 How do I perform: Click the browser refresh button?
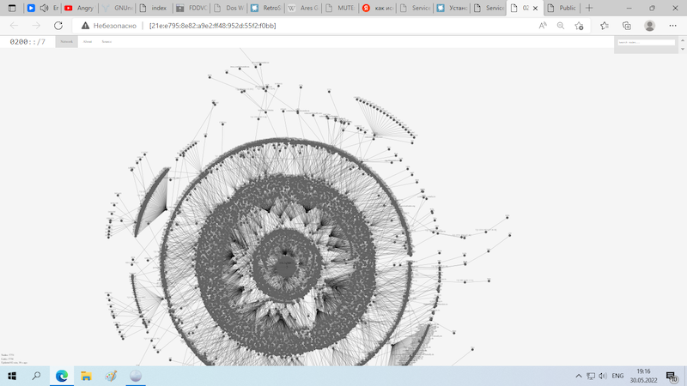(58, 26)
